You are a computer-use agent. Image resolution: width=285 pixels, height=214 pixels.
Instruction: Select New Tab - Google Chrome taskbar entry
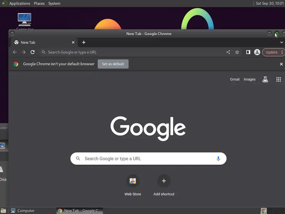coord(80,211)
